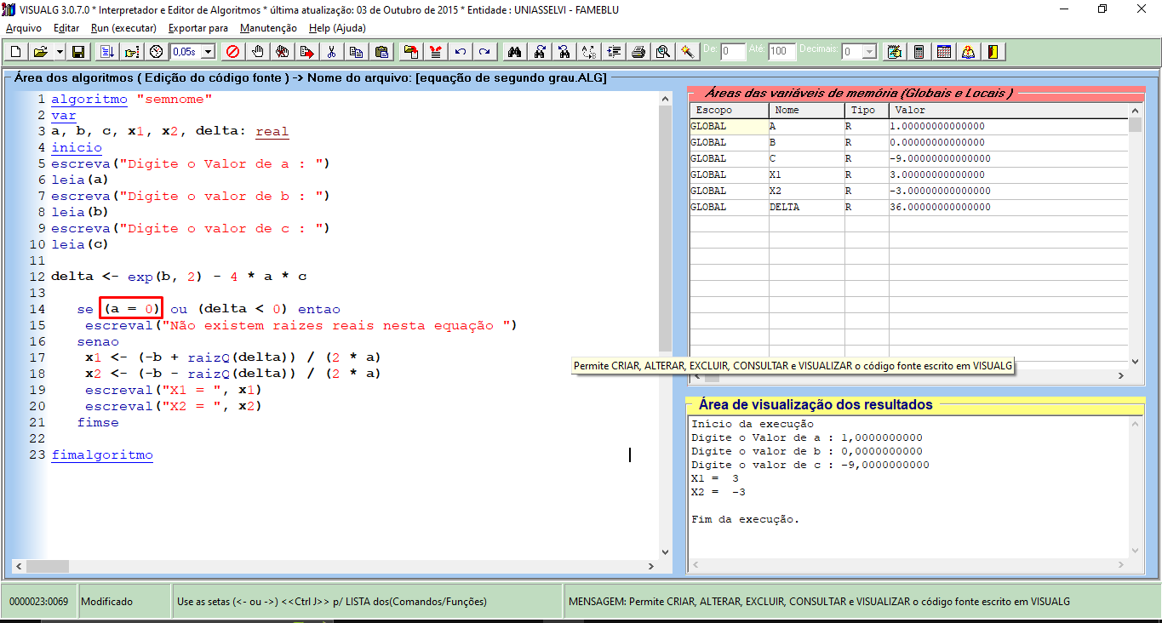1162x623 pixels.
Task: Print the source code with the printer icon
Action: (638, 52)
